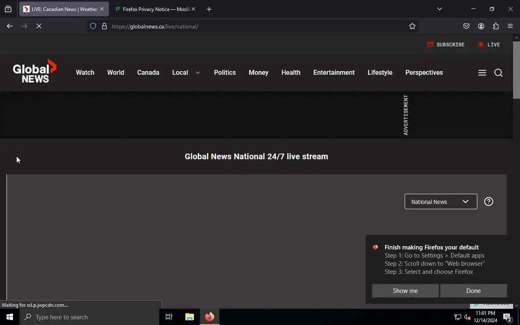Open Task View in the taskbar
520x325 pixels.
169,317
